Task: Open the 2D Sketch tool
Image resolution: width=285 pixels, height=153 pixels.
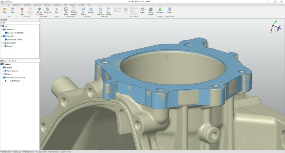Action: click(x=66, y=11)
